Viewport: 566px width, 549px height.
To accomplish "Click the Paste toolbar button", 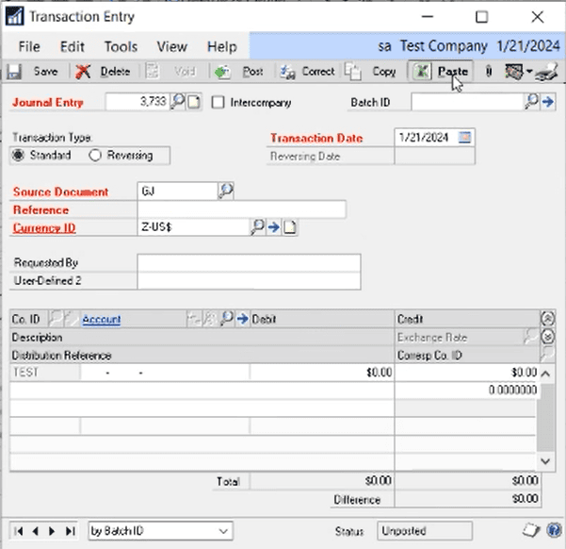I will pos(441,72).
